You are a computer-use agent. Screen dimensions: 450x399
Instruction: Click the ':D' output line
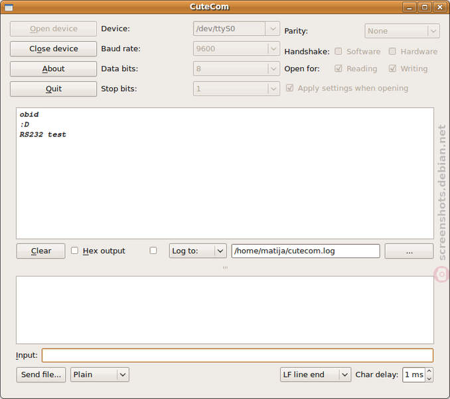click(25, 124)
